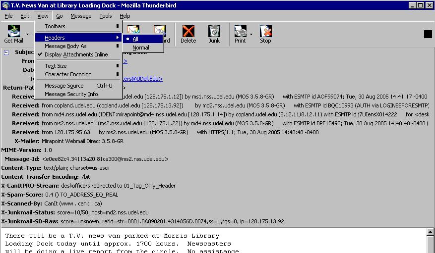
Task: Click the Thunderbird activity throbber square
Action: tap(428, 34)
